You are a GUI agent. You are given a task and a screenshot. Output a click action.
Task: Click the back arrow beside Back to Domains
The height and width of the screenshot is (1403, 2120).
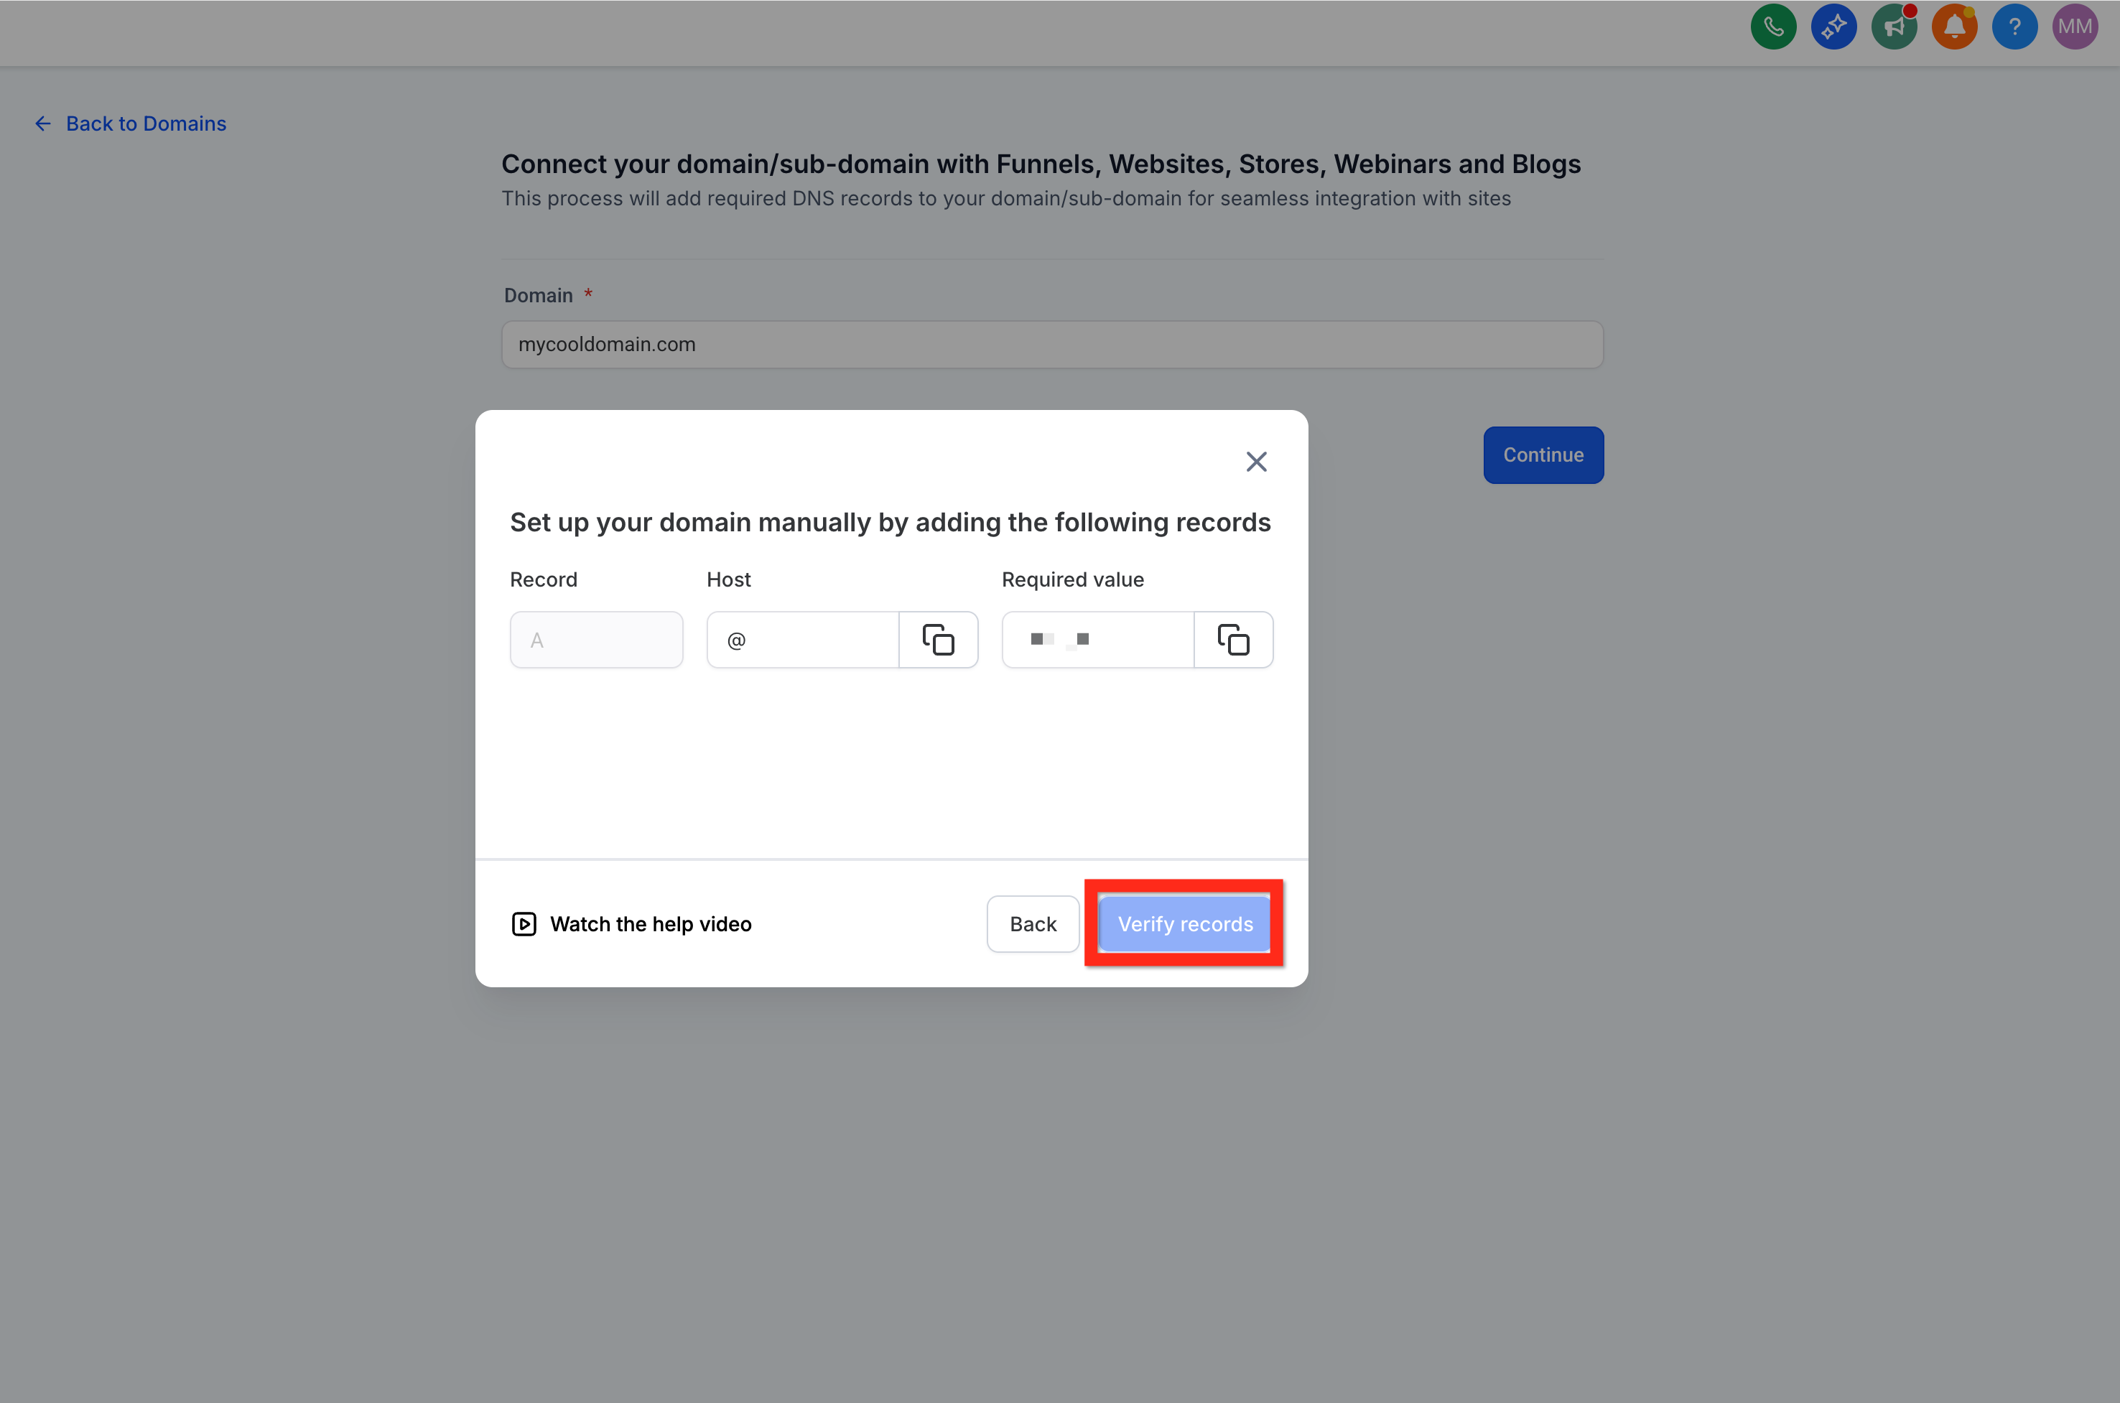pos(42,123)
